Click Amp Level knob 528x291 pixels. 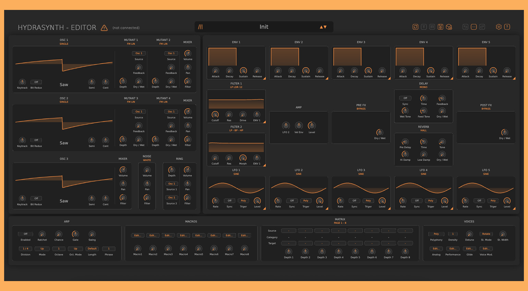click(312, 125)
